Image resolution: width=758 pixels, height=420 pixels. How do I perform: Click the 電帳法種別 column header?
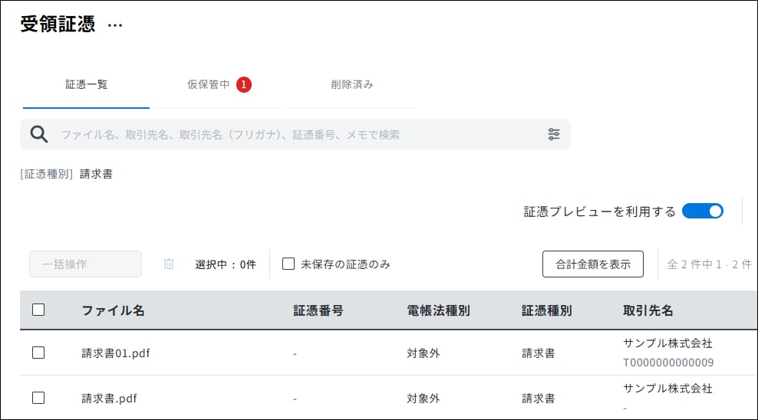(438, 310)
